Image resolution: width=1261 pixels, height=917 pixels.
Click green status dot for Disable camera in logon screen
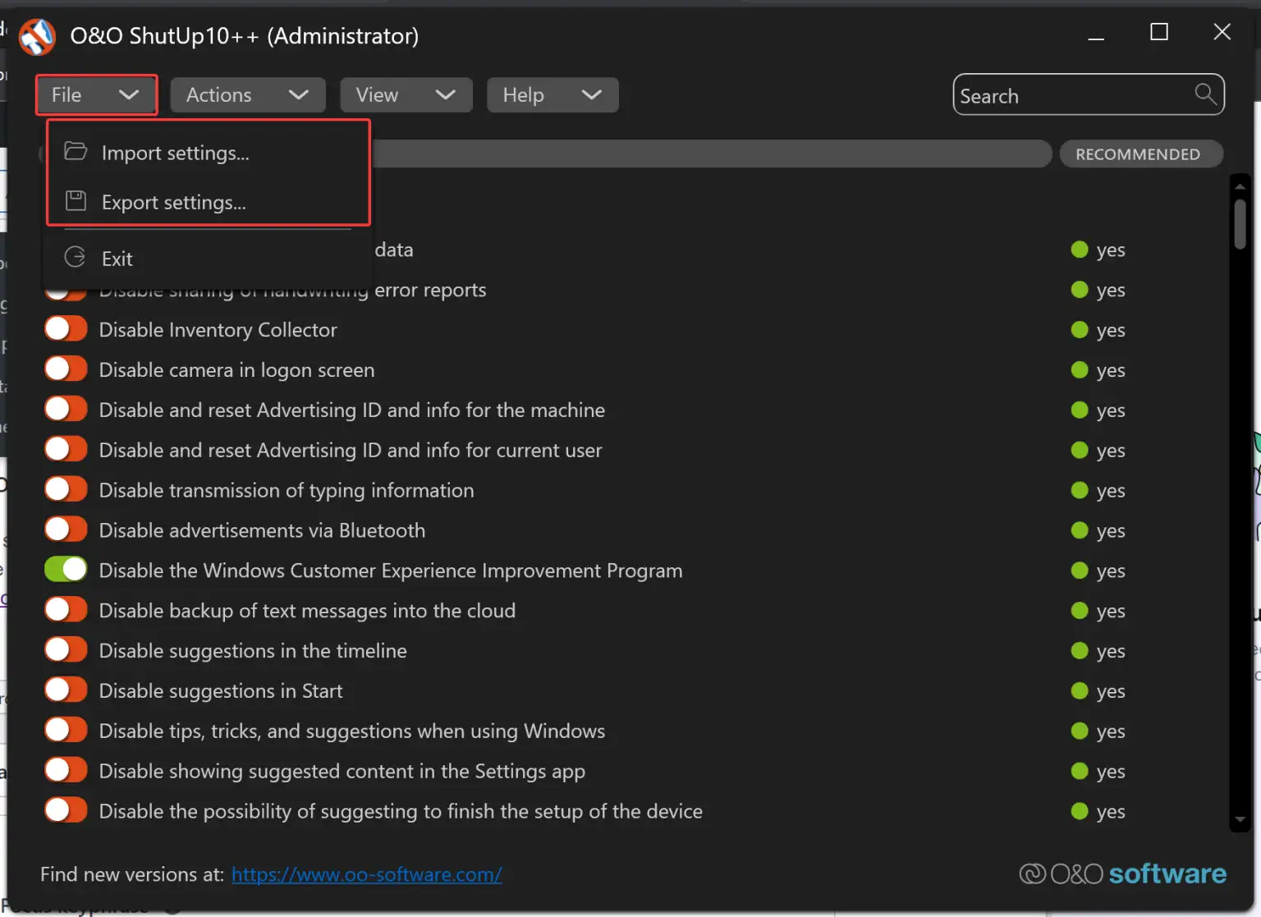(x=1080, y=370)
